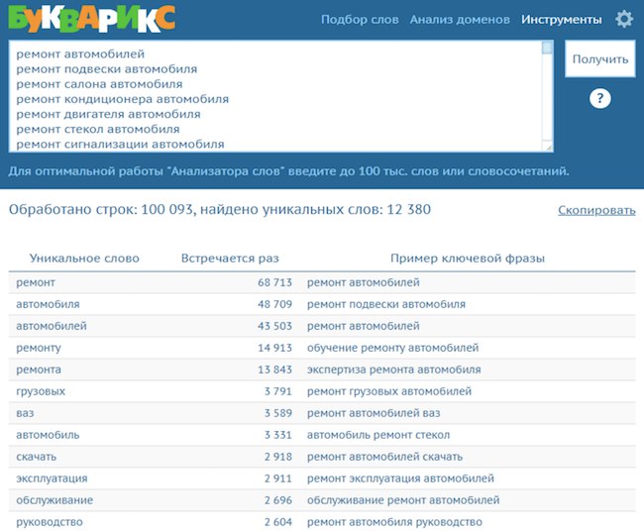Select the word ремонт in the table
Viewport: 644px width, 531px height.
point(36,282)
